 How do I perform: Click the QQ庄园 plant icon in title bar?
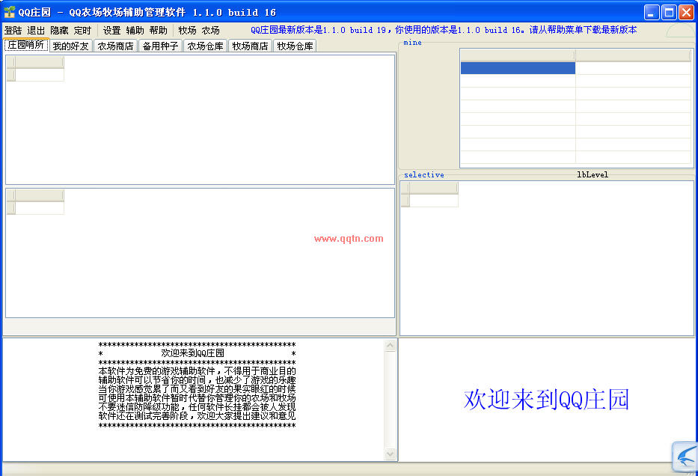(x=9, y=12)
